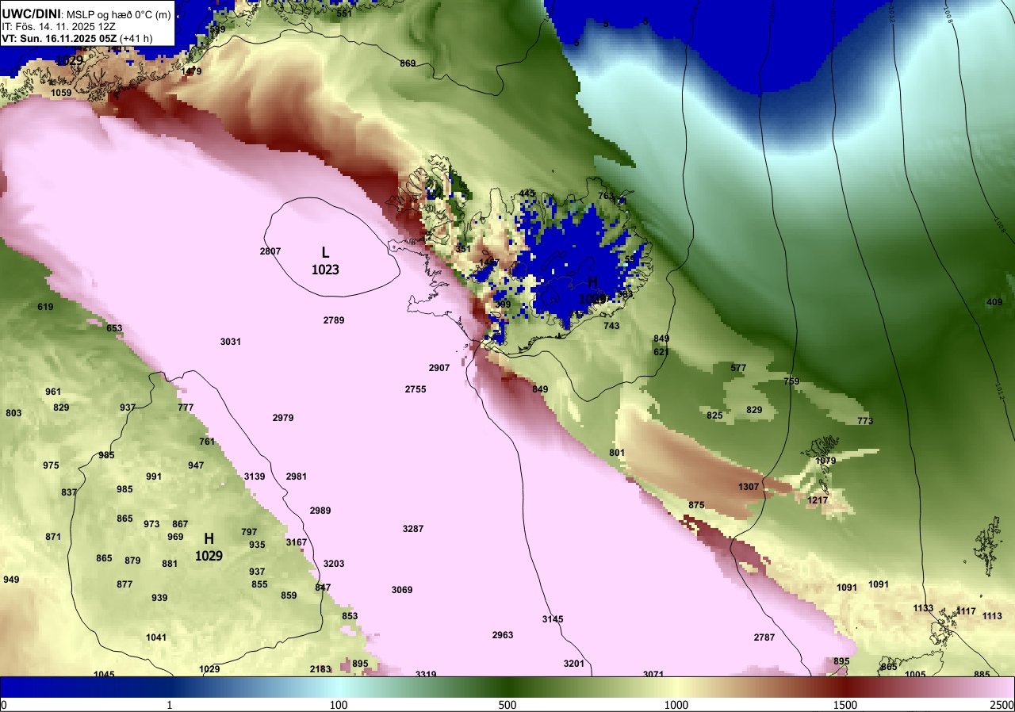Click the 1500 label on the color scale

point(845,705)
